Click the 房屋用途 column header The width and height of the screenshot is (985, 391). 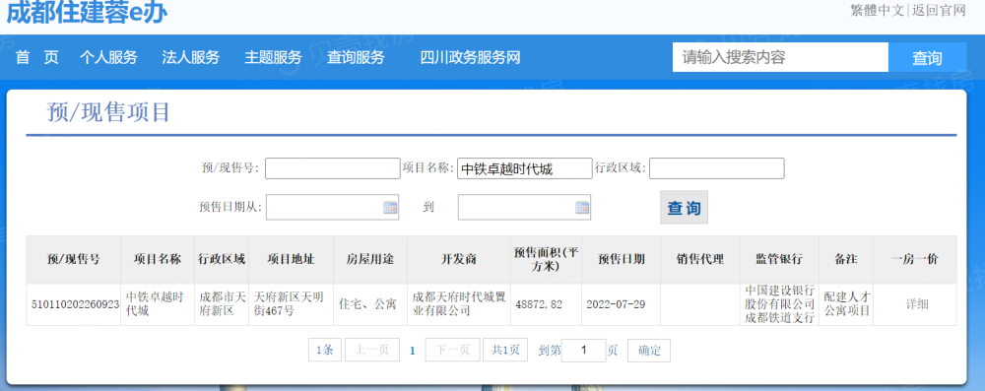(370, 260)
